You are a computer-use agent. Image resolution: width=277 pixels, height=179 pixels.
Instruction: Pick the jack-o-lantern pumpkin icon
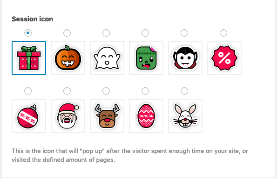click(68, 58)
